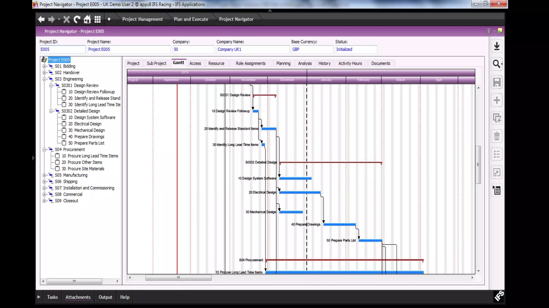Switch to the Resource tab
Viewport: 549px width, 308px height.
(216, 63)
